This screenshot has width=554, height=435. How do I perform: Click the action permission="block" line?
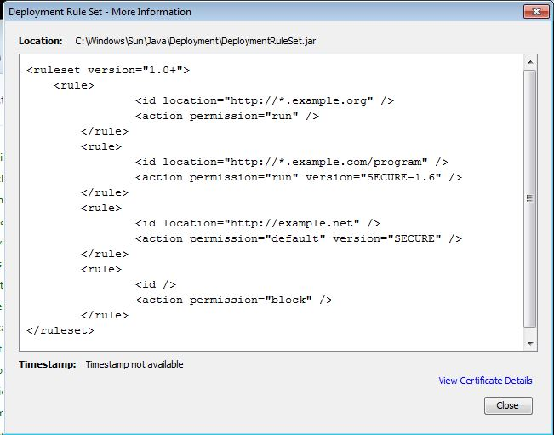(x=234, y=300)
